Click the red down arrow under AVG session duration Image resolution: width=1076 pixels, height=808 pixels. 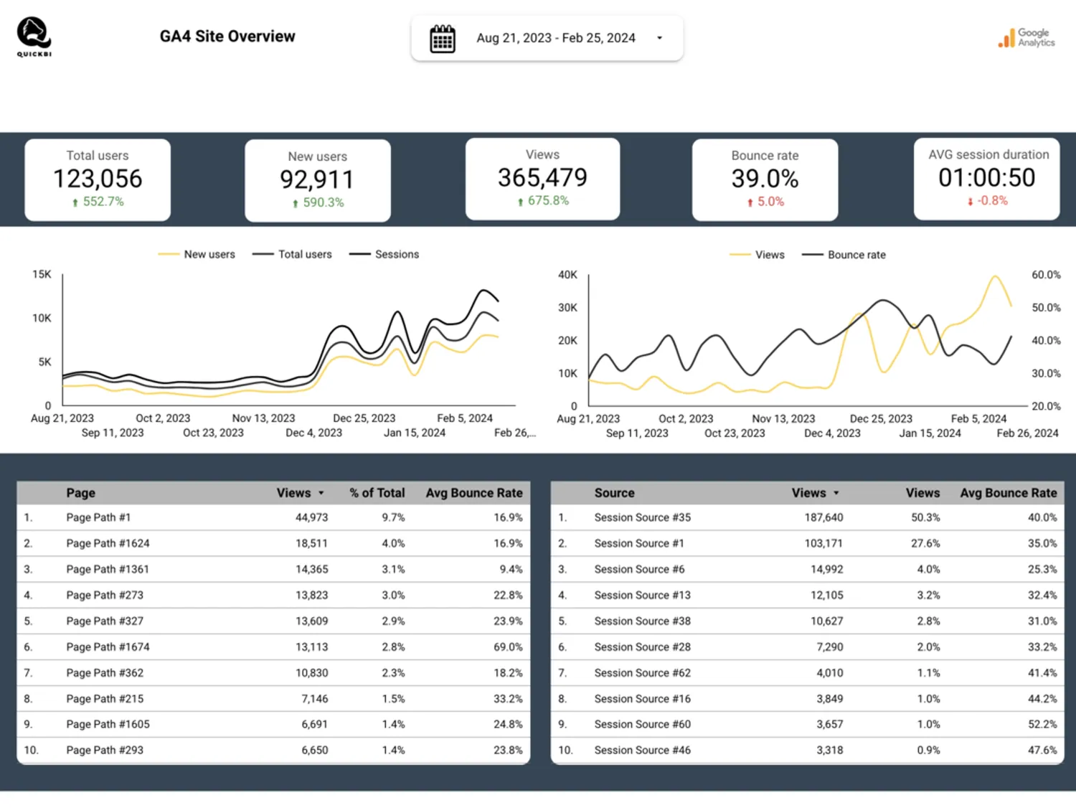(x=970, y=202)
